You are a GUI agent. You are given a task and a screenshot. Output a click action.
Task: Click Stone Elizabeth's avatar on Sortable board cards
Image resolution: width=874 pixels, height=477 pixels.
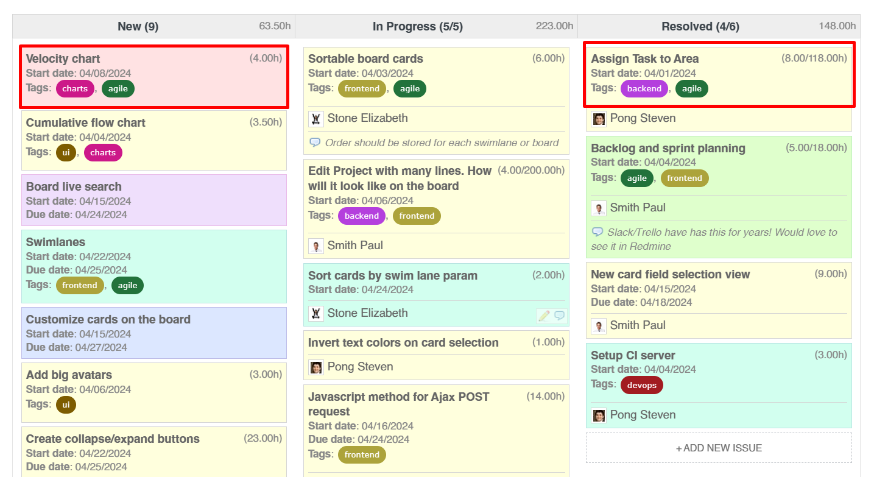[316, 118]
